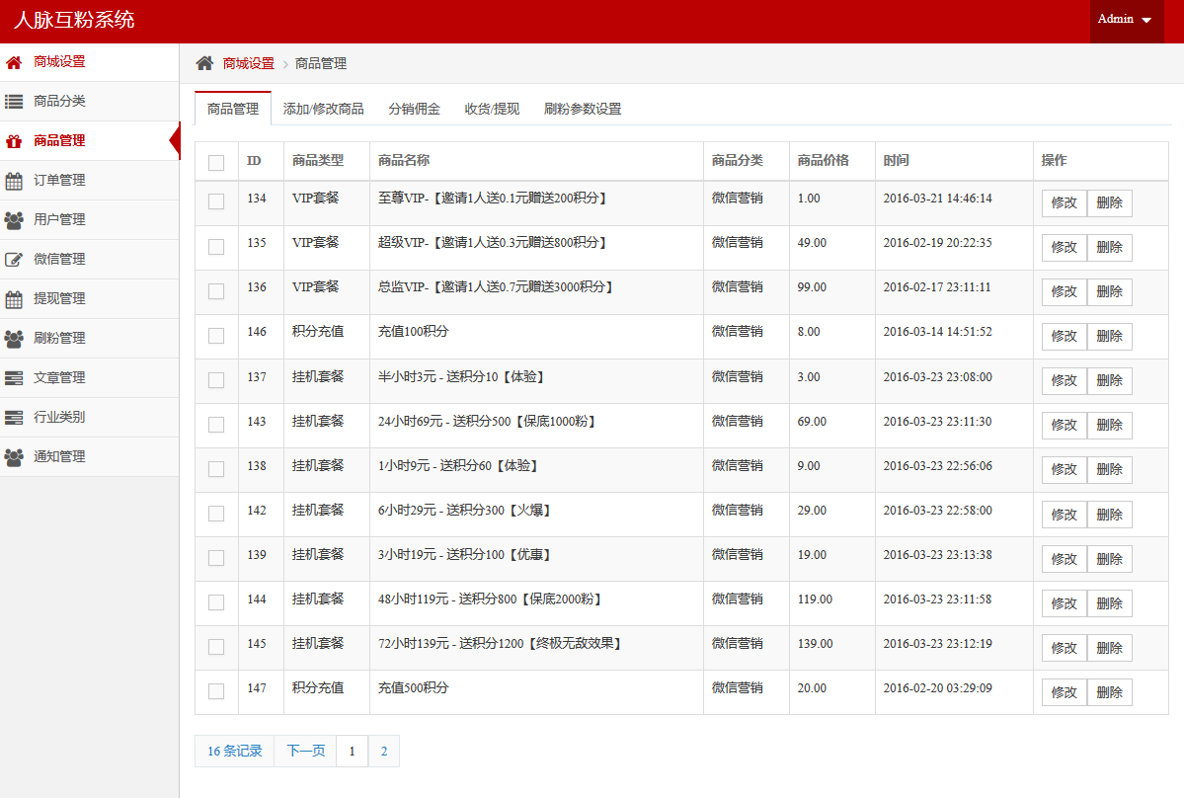Click the list icon next to 商品分类
Screen dimensions: 1184x798
coord(14,102)
